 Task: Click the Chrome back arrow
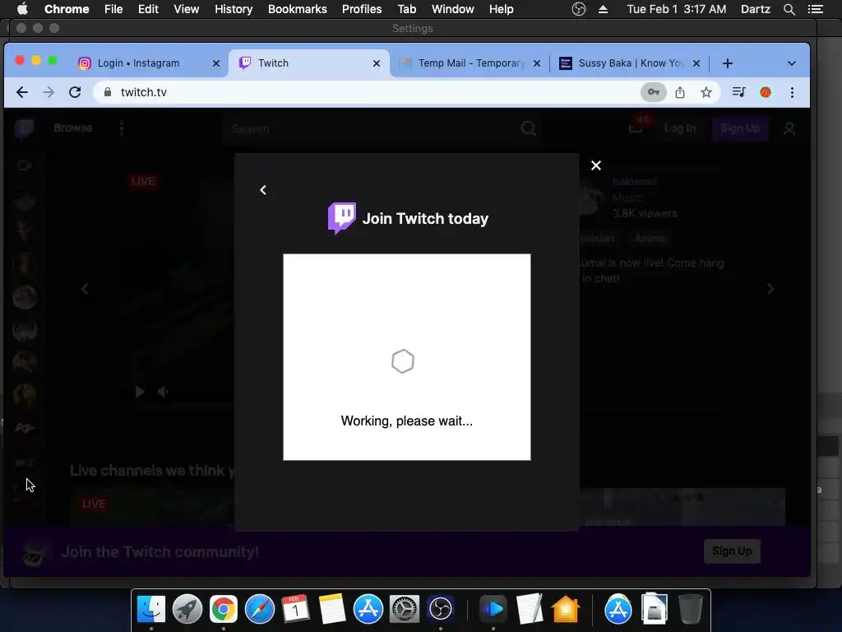point(22,92)
